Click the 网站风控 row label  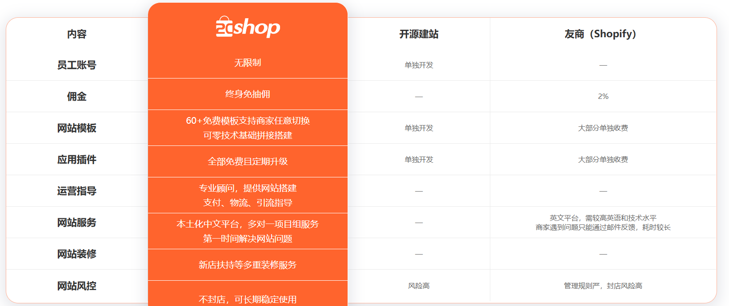tap(77, 286)
